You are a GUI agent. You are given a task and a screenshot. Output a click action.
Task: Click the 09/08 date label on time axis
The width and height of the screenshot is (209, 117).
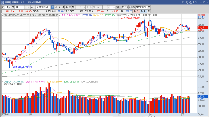coord(201,115)
